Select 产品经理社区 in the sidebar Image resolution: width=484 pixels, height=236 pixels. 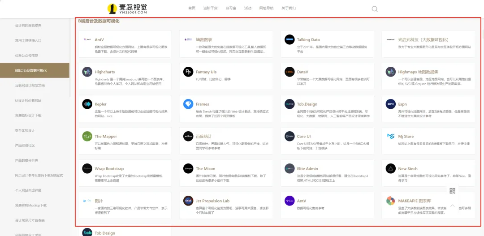(x=25, y=145)
